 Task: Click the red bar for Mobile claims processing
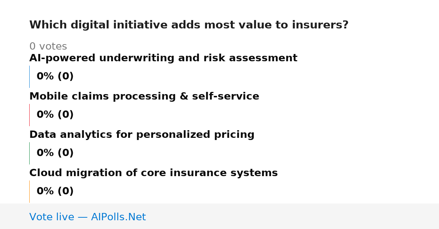pyautogui.click(x=29, y=115)
